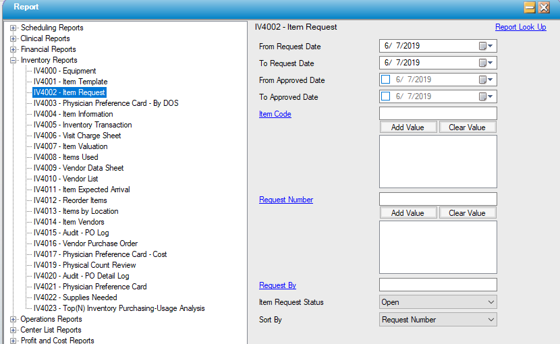The width and height of the screenshot is (560, 344).
Task: Open calendar for From Request Date
Action: (486, 46)
